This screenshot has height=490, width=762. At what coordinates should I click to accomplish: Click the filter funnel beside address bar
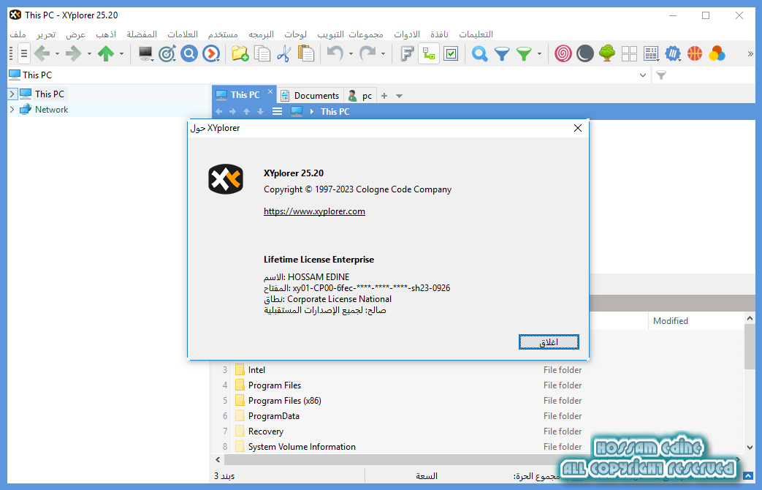click(x=661, y=75)
